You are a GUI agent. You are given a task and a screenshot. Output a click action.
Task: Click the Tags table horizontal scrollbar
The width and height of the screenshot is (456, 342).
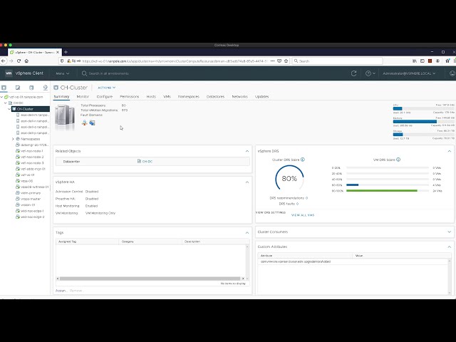[150, 279]
